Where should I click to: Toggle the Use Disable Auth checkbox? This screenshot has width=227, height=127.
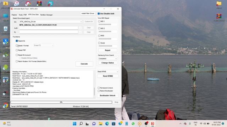(99, 13)
